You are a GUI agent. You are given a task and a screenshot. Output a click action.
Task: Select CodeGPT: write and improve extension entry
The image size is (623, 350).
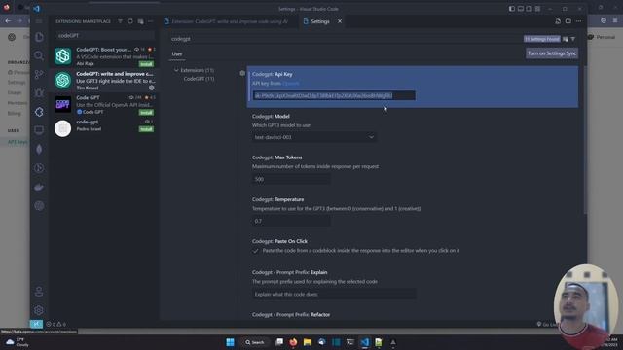pyautogui.click(x=104, y=80)
